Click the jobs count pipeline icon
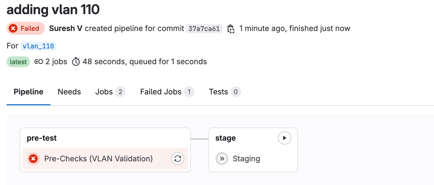 click(x=39, y=62)
